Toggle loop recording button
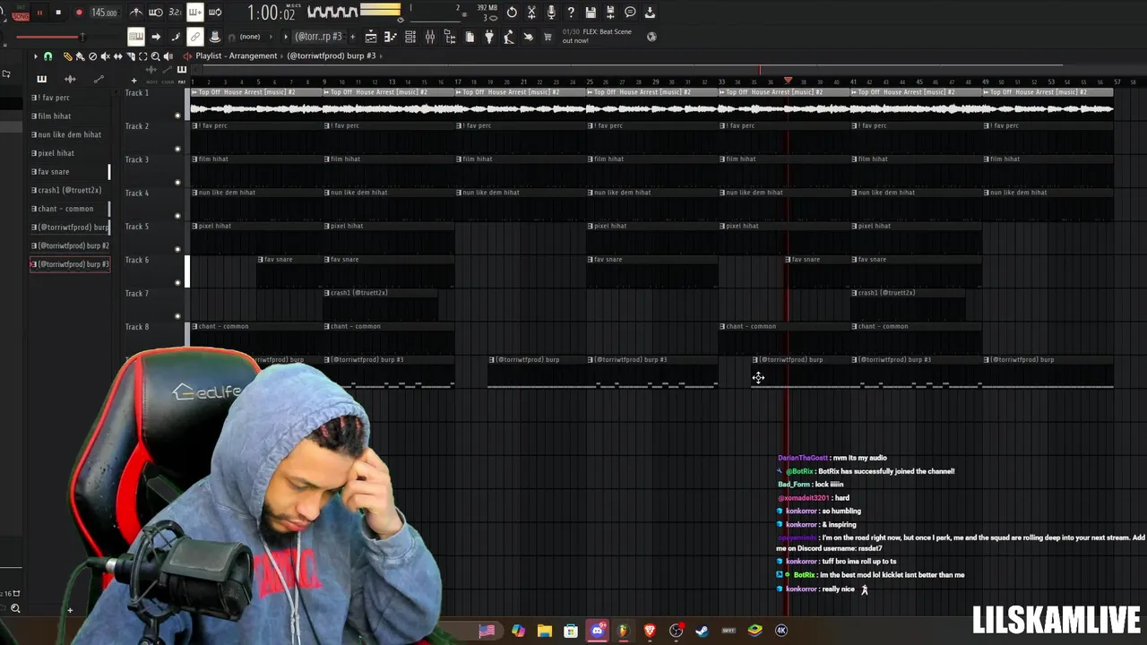The image size is (1147, 645). 215,13
